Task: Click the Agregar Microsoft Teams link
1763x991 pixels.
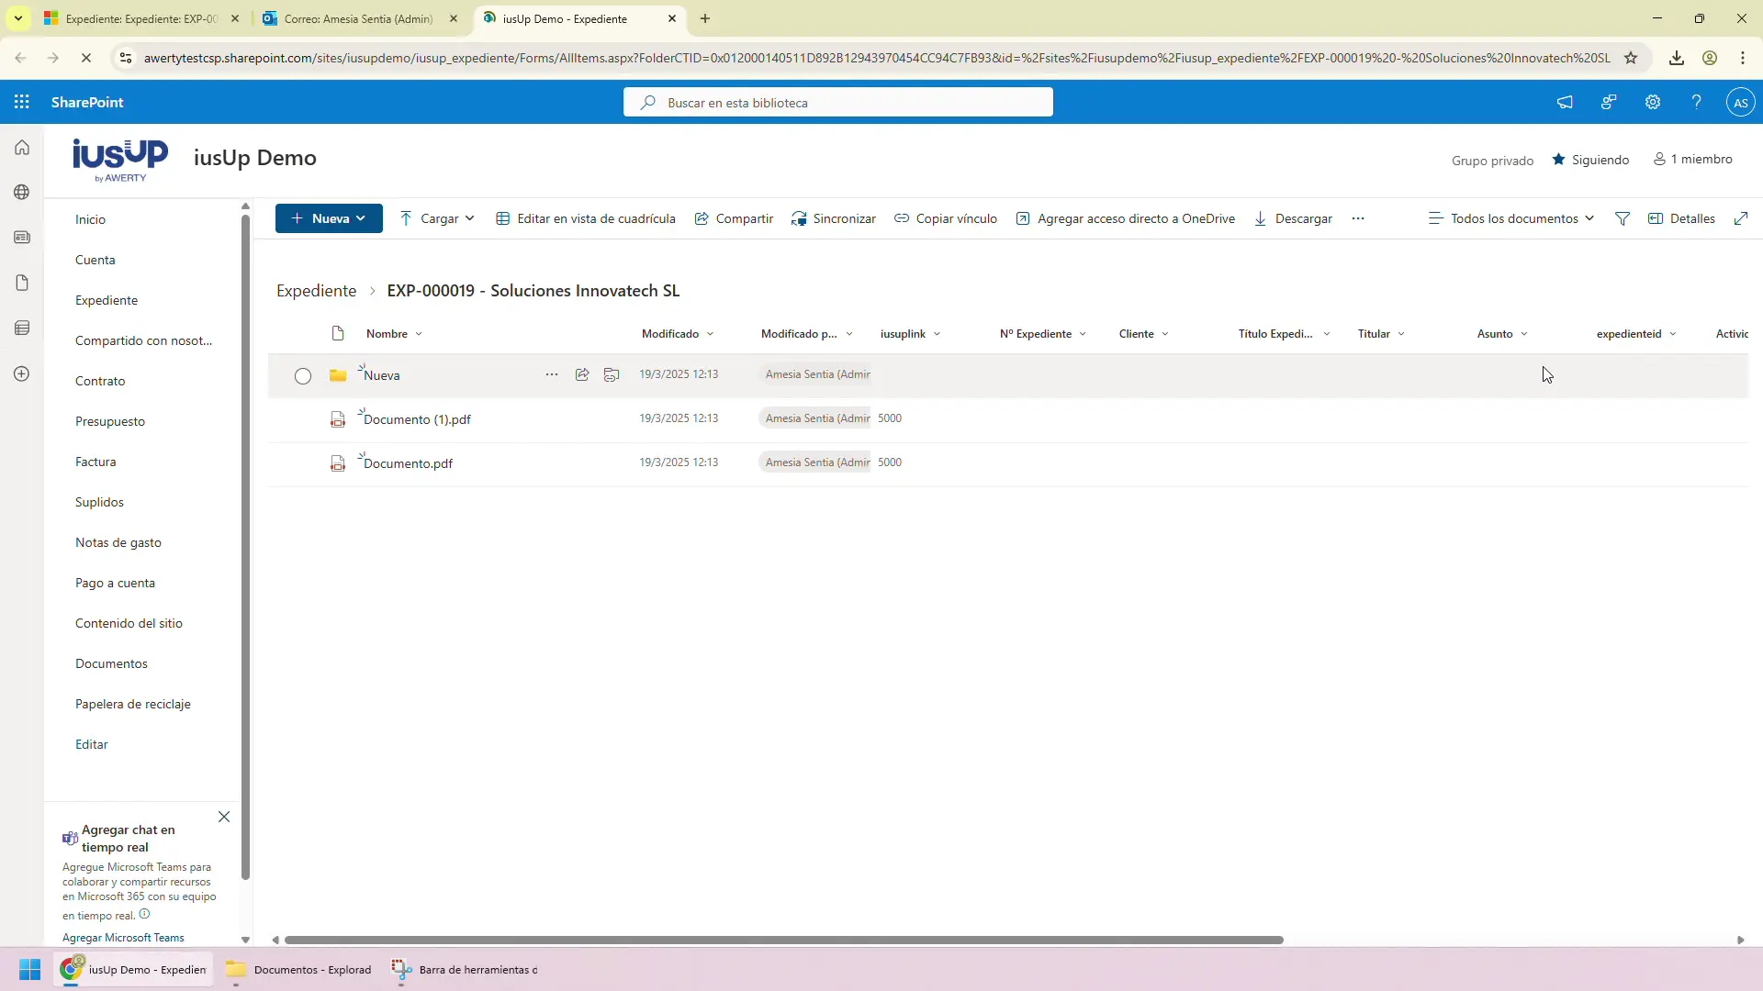Action: click(x=123, y=938)
